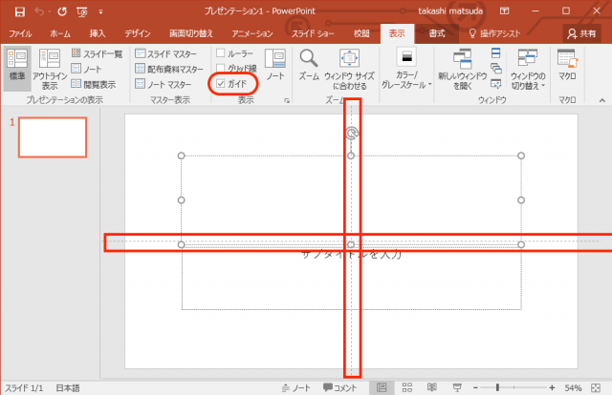Expand ウィンドウの切り替え dropdown
Image resolution: width=612 pixels, height=395 pixels.
click(528, 69)
